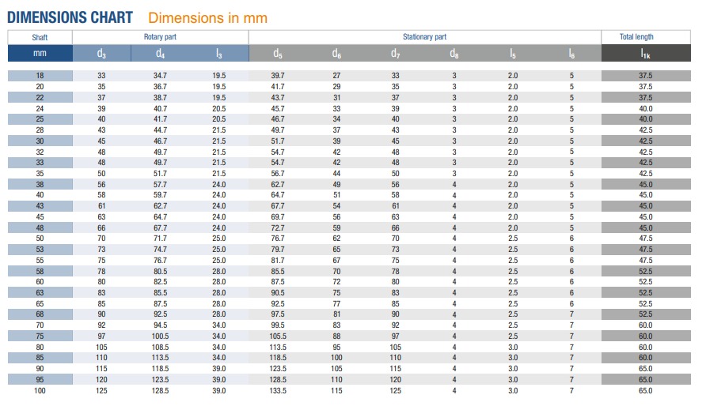This screenshot has height=406, width=706.
Task: Click d7 value 125 in shaft 100 row
Action: click(x=395, y=391)
